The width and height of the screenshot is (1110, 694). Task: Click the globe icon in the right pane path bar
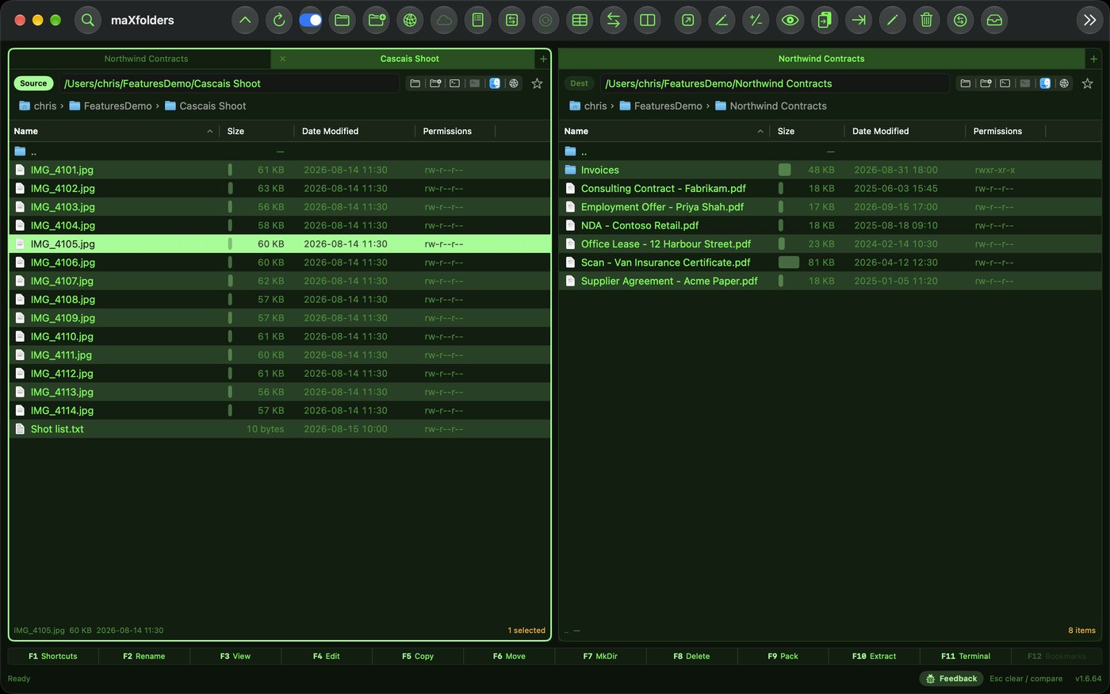pos(1064,83)
